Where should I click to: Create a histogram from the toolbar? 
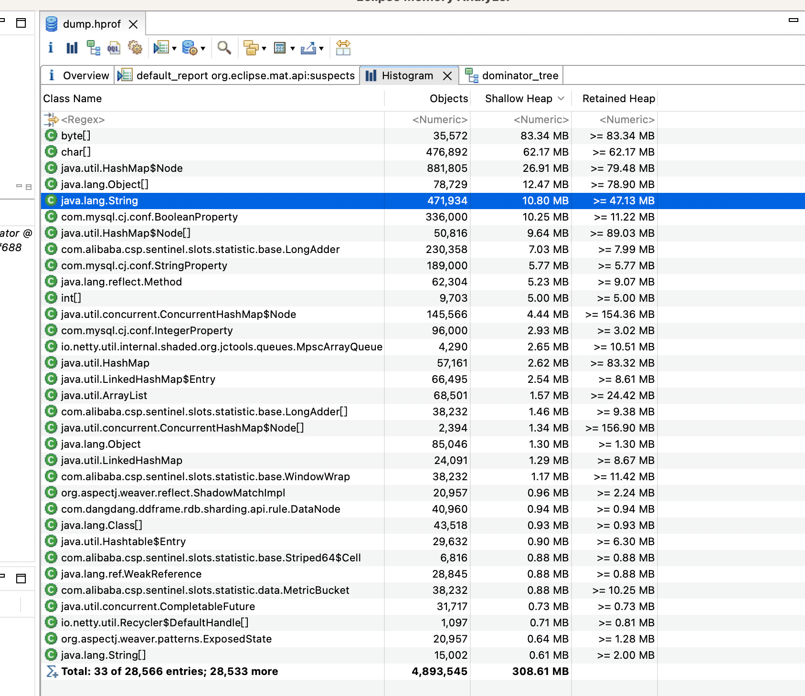[72, 48]
